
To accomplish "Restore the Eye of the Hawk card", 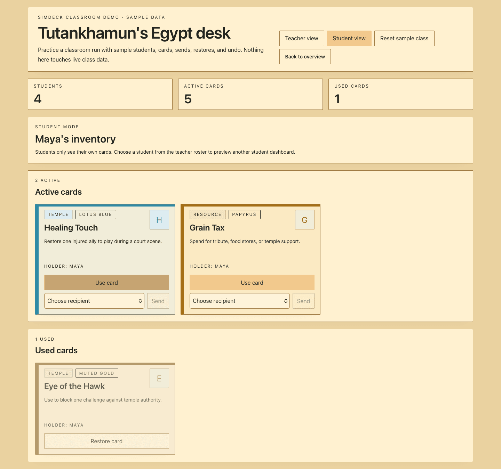I will pos(106,441).
